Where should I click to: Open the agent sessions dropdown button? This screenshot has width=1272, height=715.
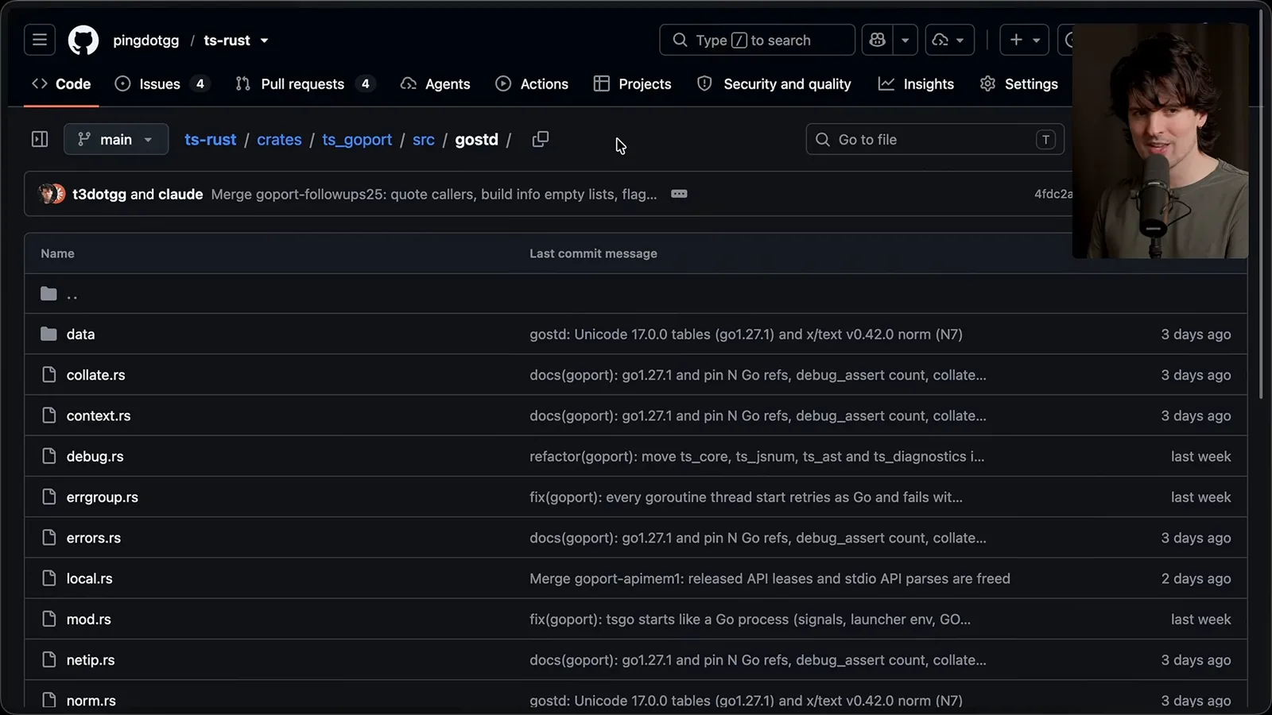949,40
